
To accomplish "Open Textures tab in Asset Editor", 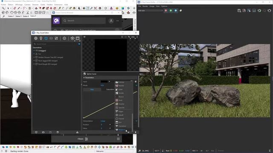I will pyautogui.click(x=56, y=38).
